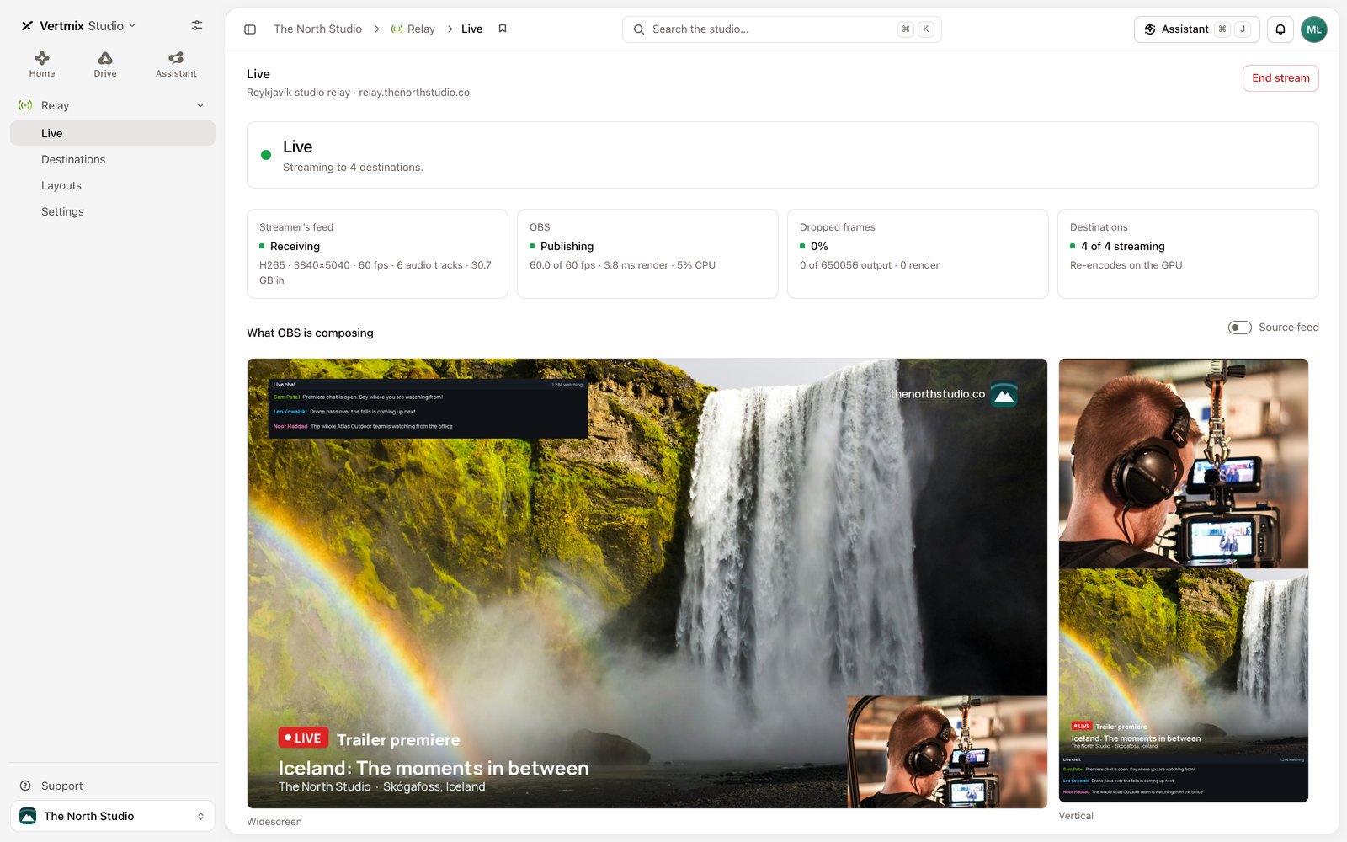Open the notifications bell

click(1280, 29)
